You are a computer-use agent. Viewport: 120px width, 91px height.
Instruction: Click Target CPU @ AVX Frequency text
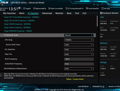coord(19,21)
